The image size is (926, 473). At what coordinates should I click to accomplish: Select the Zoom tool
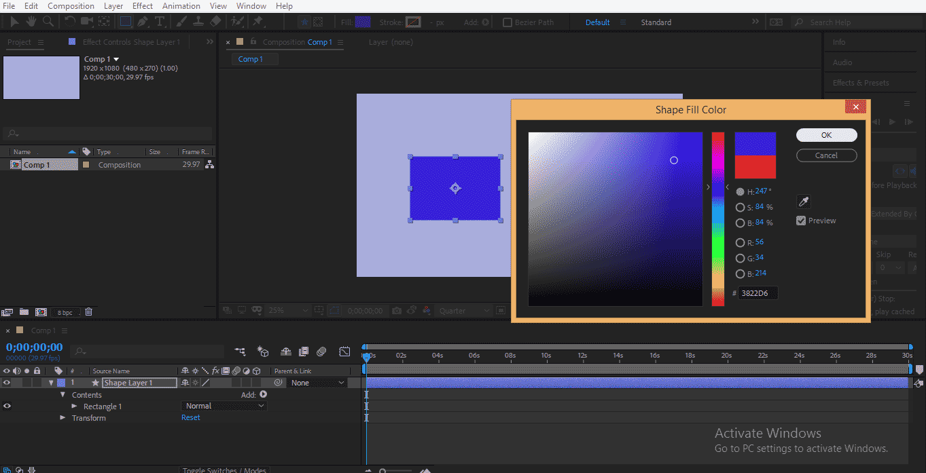[47, 21]
